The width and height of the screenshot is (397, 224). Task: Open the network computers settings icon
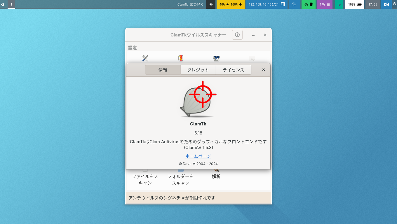point(216,58)
